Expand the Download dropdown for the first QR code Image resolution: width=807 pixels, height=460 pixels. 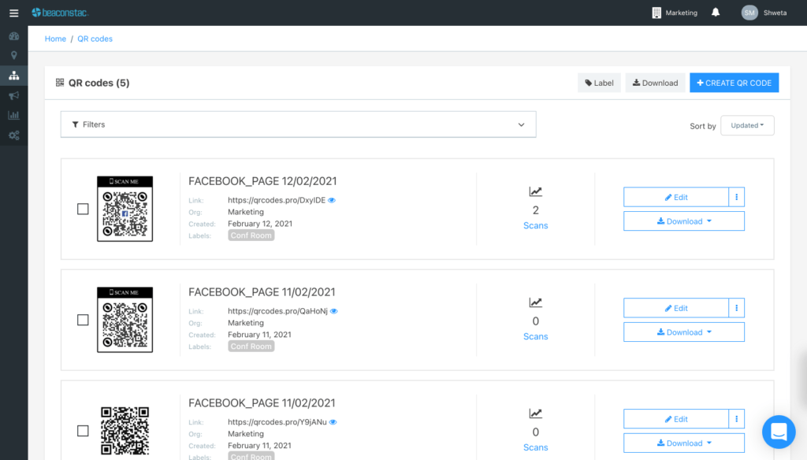[683, 221]
